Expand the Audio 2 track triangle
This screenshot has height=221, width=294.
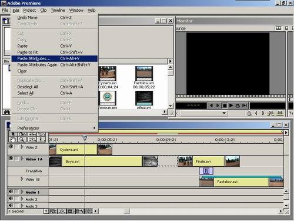point(22,199)
